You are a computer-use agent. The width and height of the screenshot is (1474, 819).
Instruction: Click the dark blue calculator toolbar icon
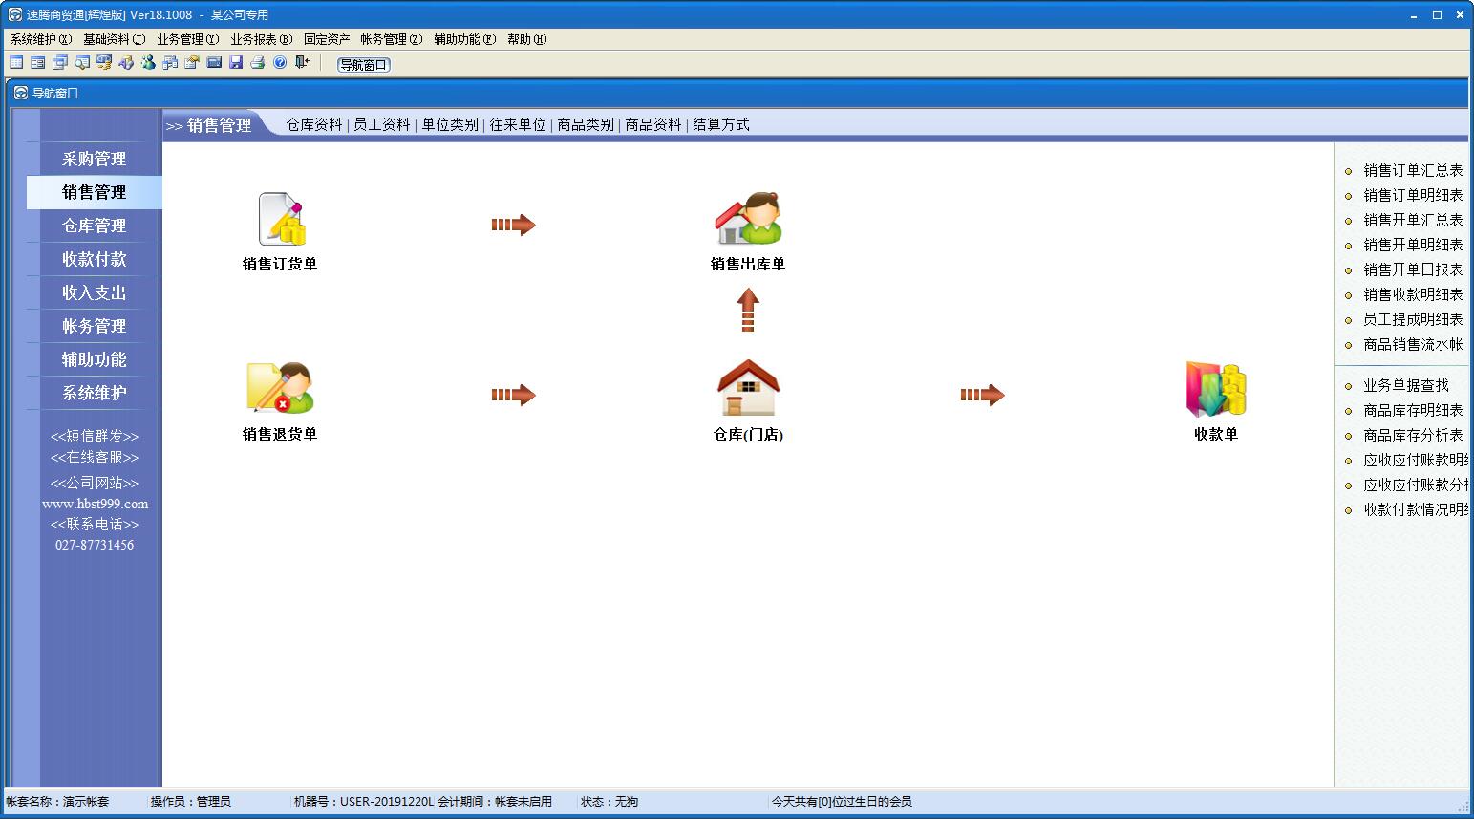214,63
